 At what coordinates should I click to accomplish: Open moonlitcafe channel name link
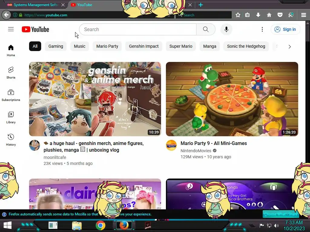(55, 157)
